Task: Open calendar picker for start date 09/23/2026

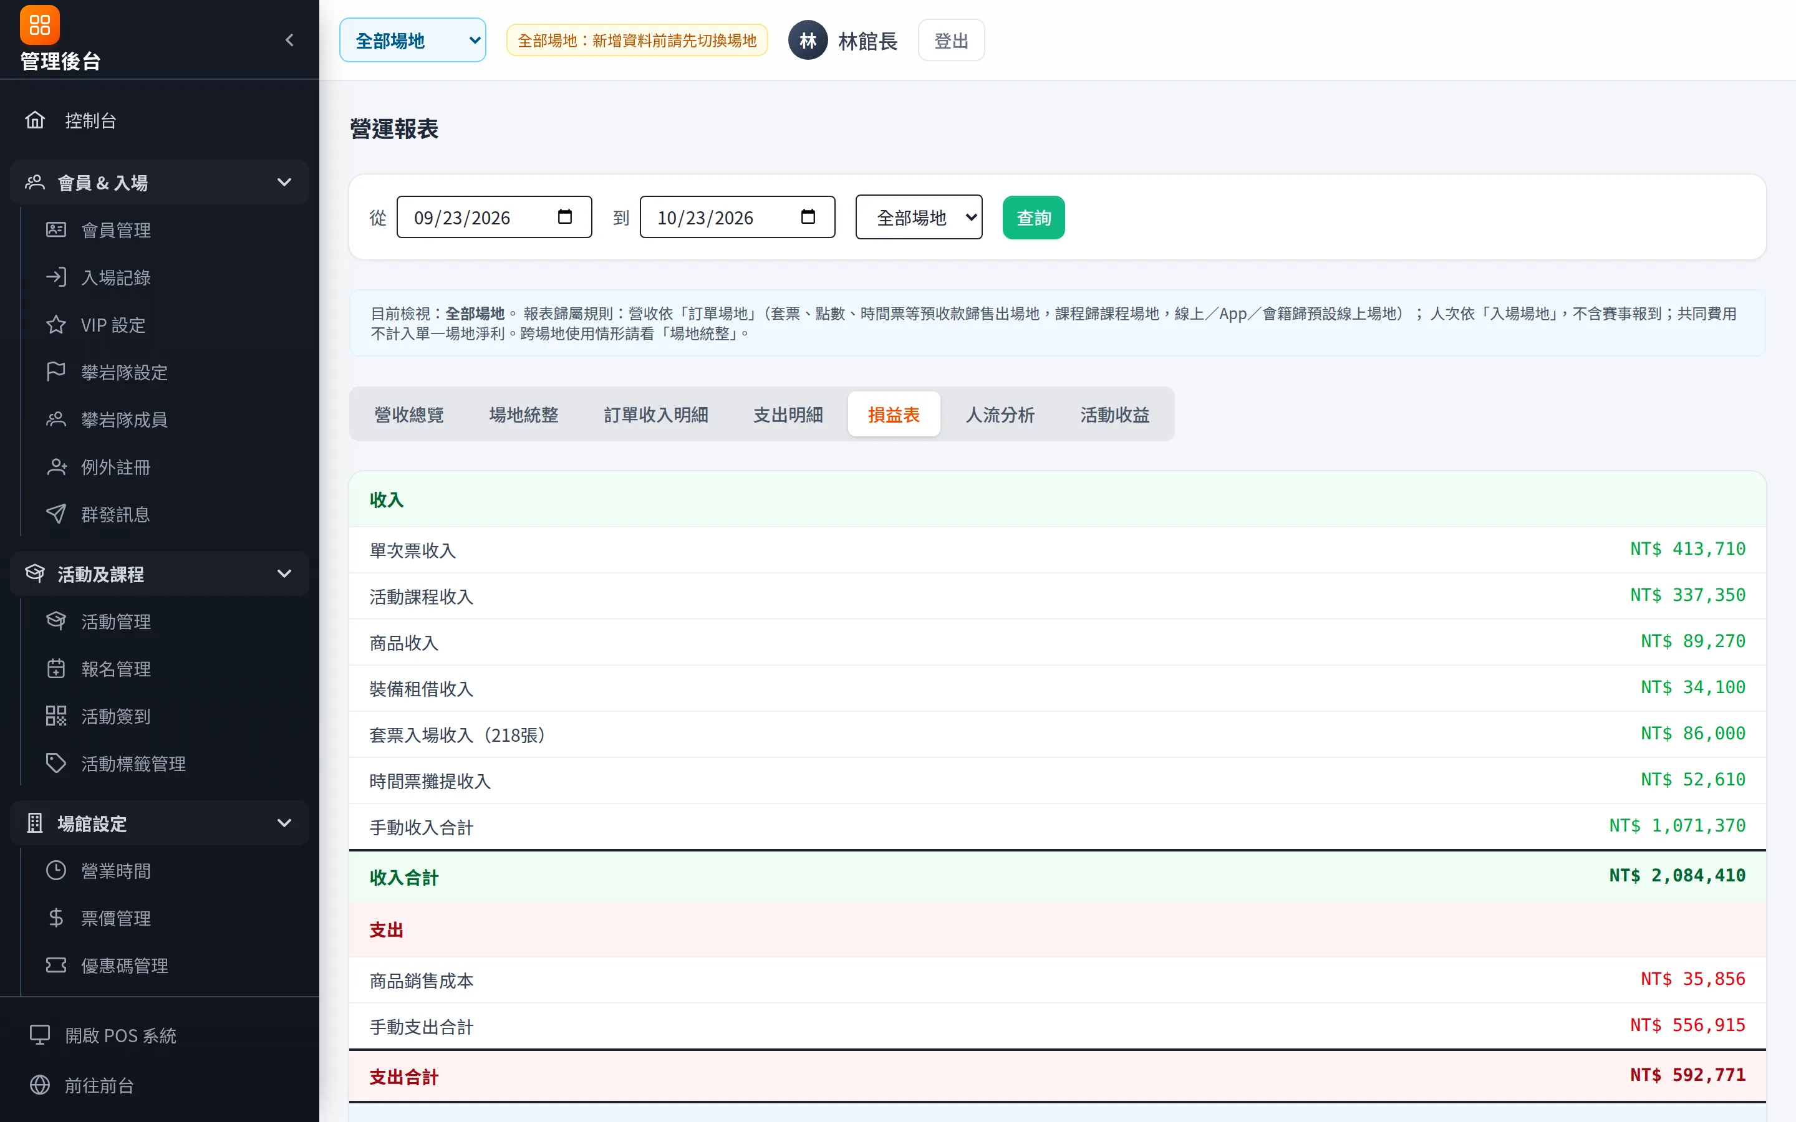Action: pos(565,217)
